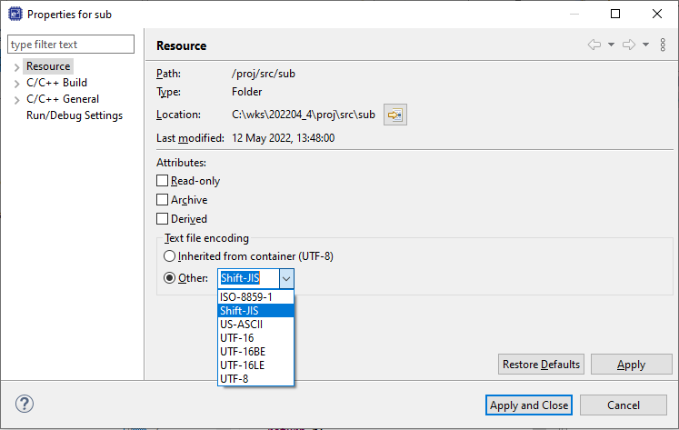The image size is (679, 430).
Task: Expand the Resource tree node
Action: point(16,67)
